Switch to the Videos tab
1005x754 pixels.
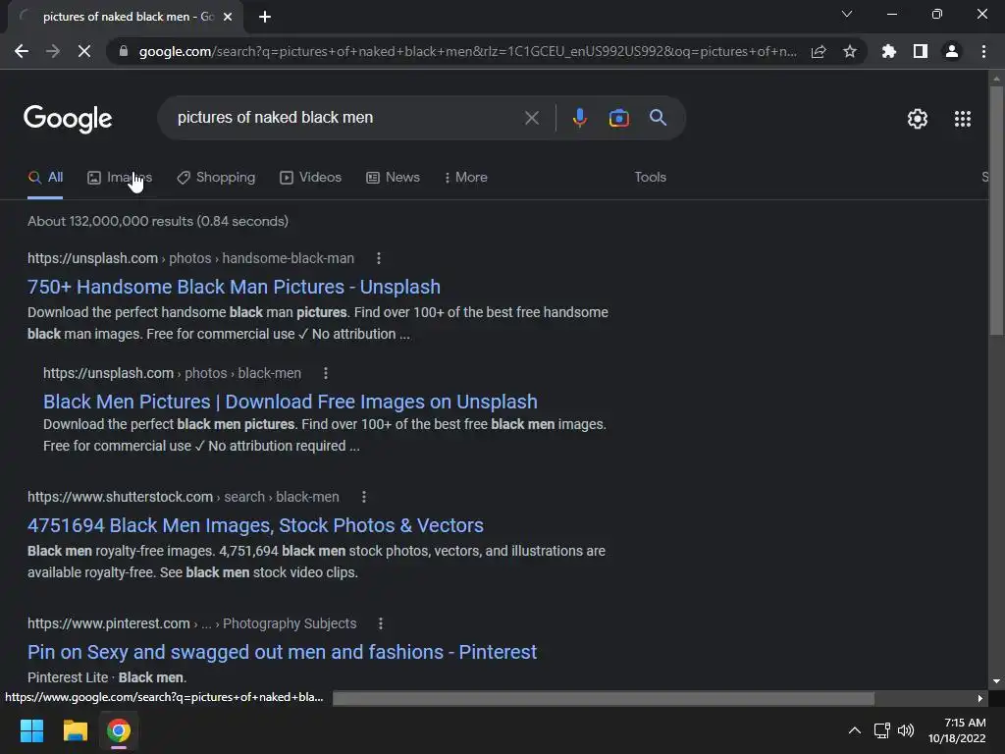(311, 178)
